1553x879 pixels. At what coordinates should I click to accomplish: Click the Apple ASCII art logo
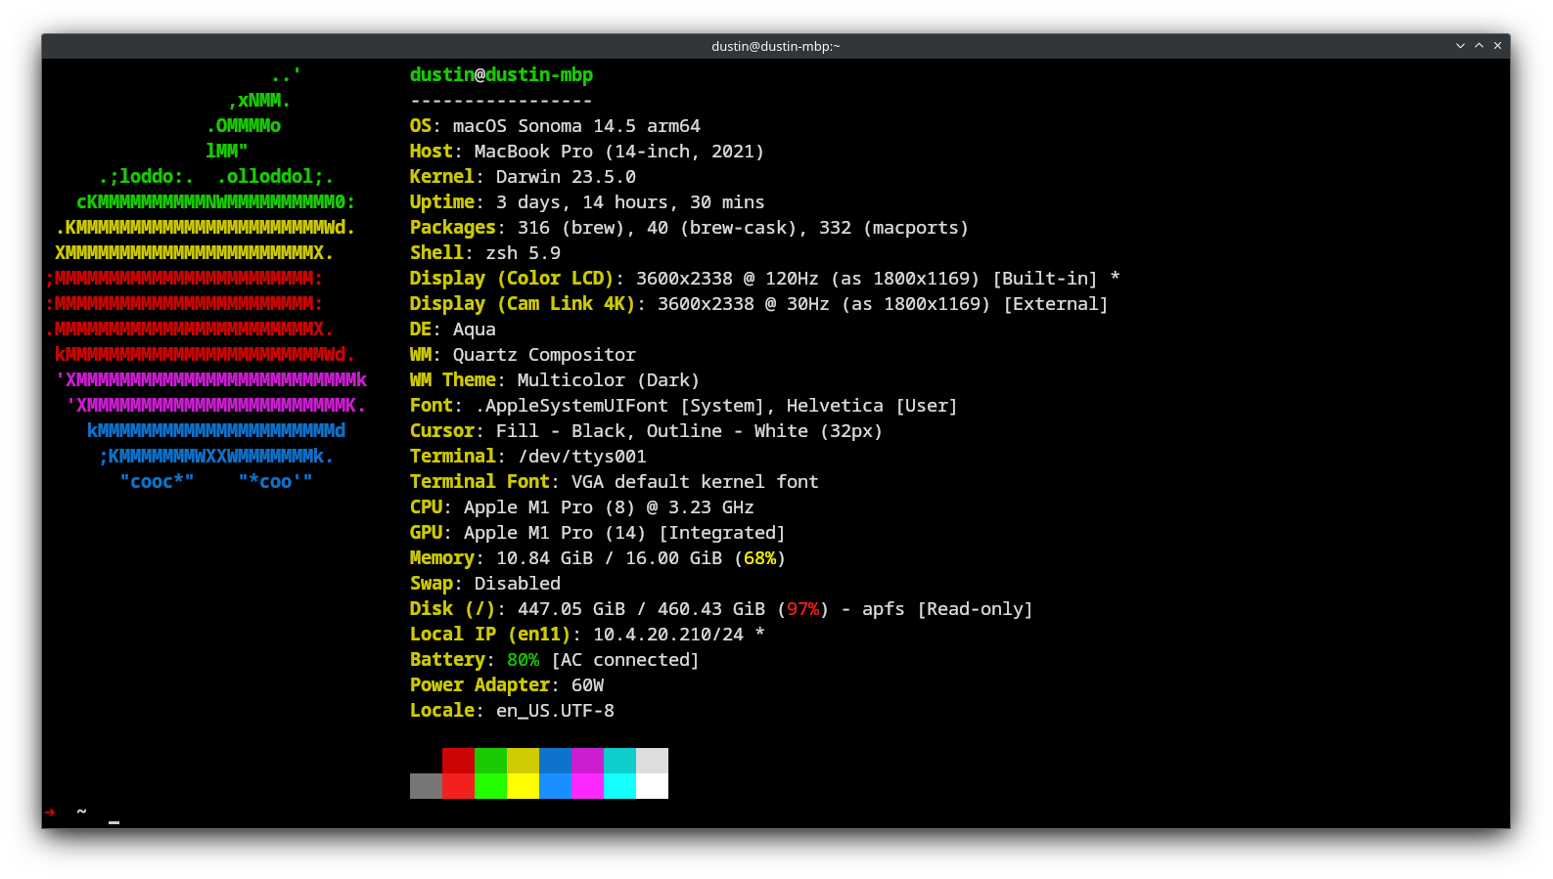point(206,279)
